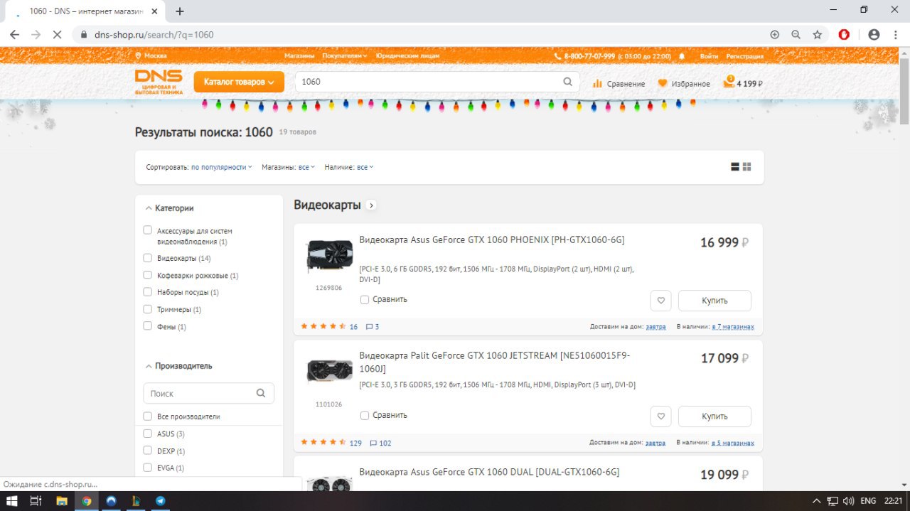
Task: Open the red AdBlock extension icon
Action: [x=844, y=34]
